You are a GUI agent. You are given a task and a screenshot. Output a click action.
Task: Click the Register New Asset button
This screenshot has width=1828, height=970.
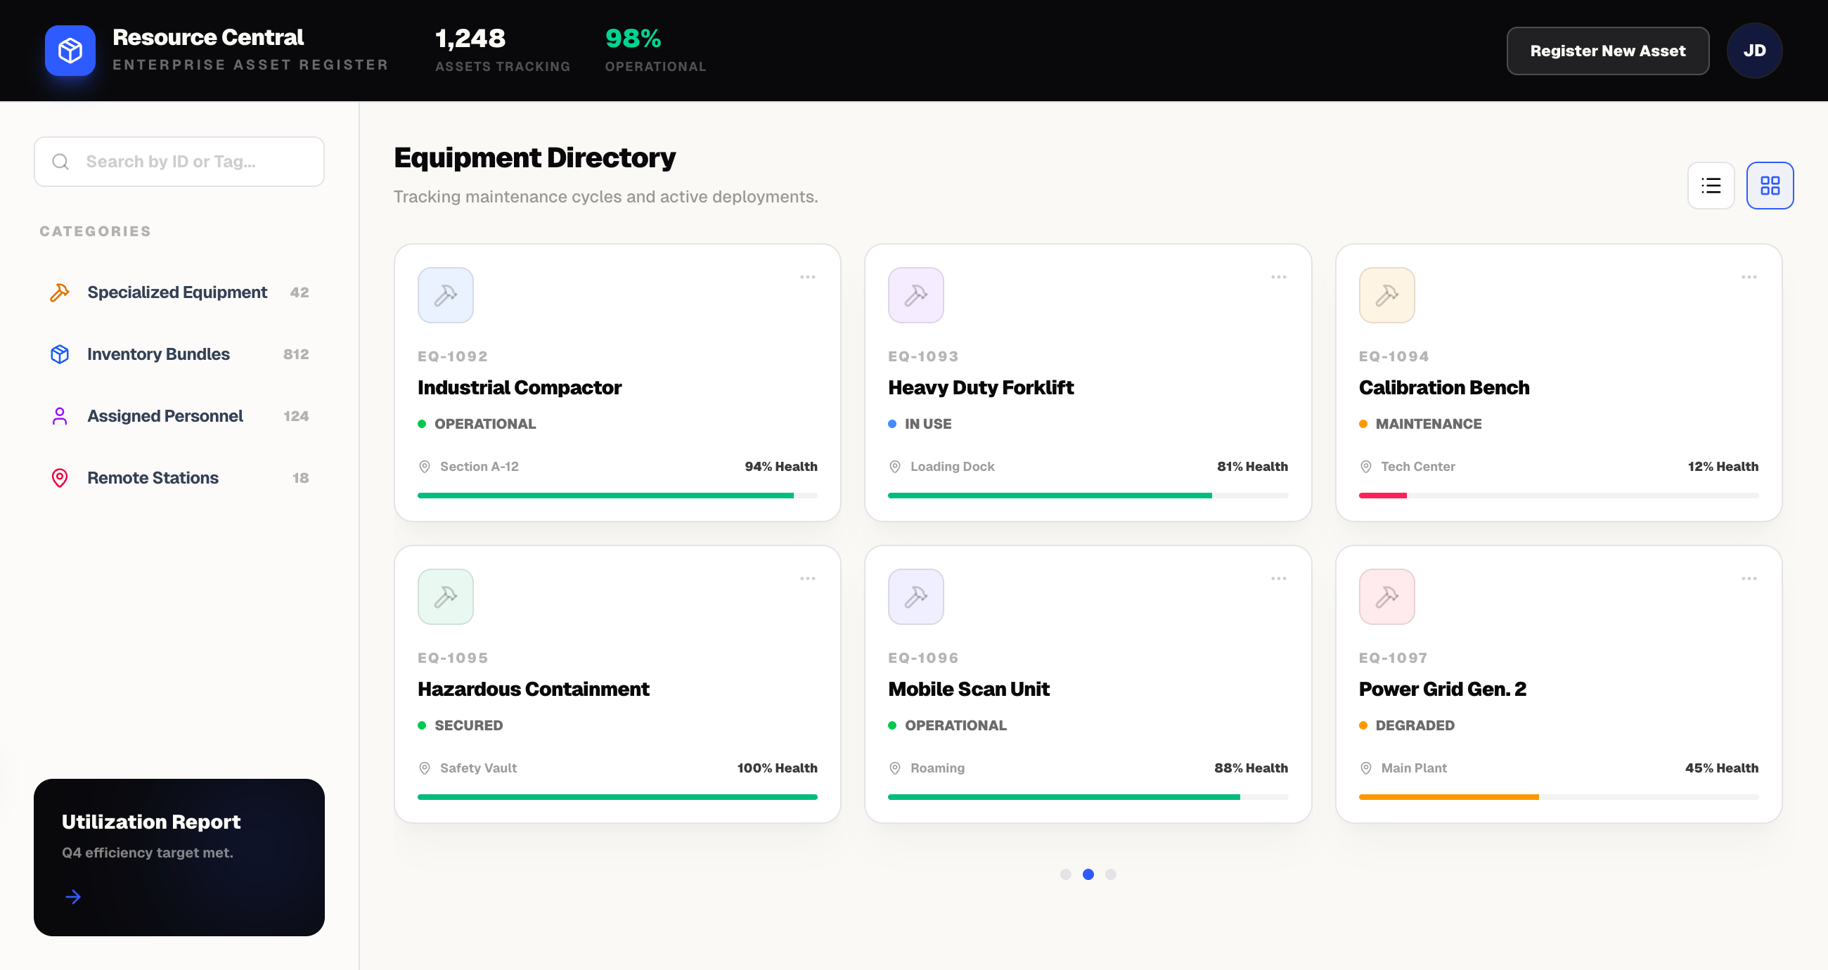[x=1607, y=51]
